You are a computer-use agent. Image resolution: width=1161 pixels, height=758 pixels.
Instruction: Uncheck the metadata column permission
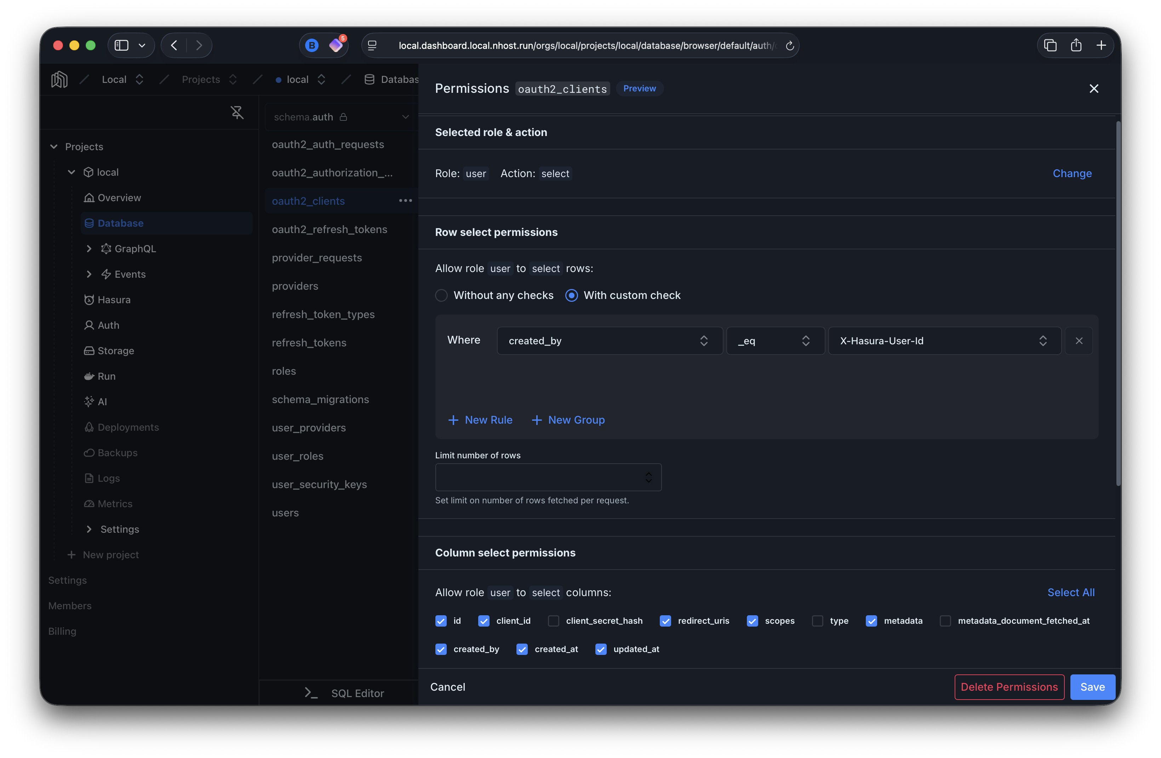(872, 621)
